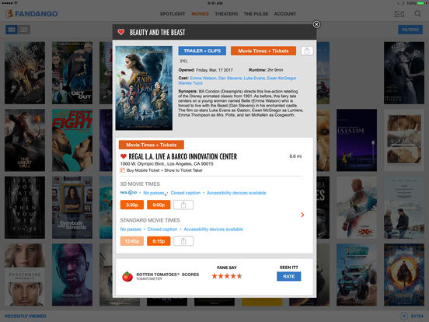Select the Movie Times + Tickets section tab
429x322 pixels.
[152, 145]
